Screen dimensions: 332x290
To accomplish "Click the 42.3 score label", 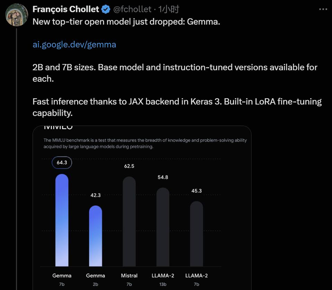I will tap(95, 195).
